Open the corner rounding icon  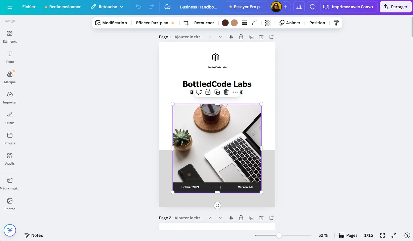pos(255,23)
